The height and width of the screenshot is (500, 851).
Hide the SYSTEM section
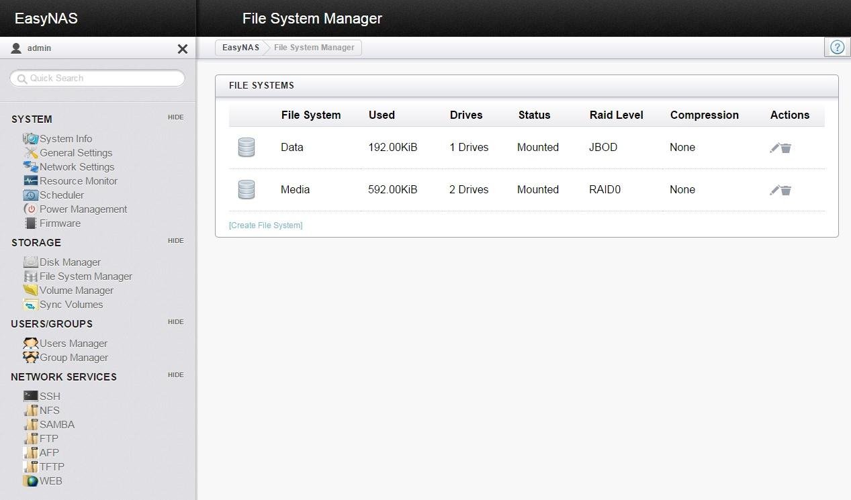coord(175,117)
